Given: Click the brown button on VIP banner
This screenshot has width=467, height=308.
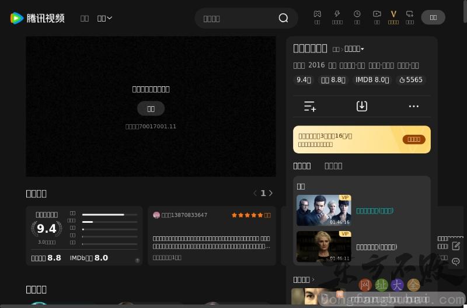Looking at the screenshot, I should [x=414, y=139].
